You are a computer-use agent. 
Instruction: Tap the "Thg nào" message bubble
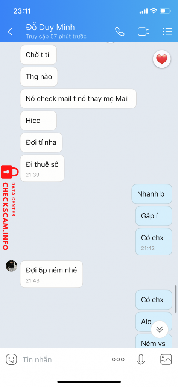coord(39,77)
